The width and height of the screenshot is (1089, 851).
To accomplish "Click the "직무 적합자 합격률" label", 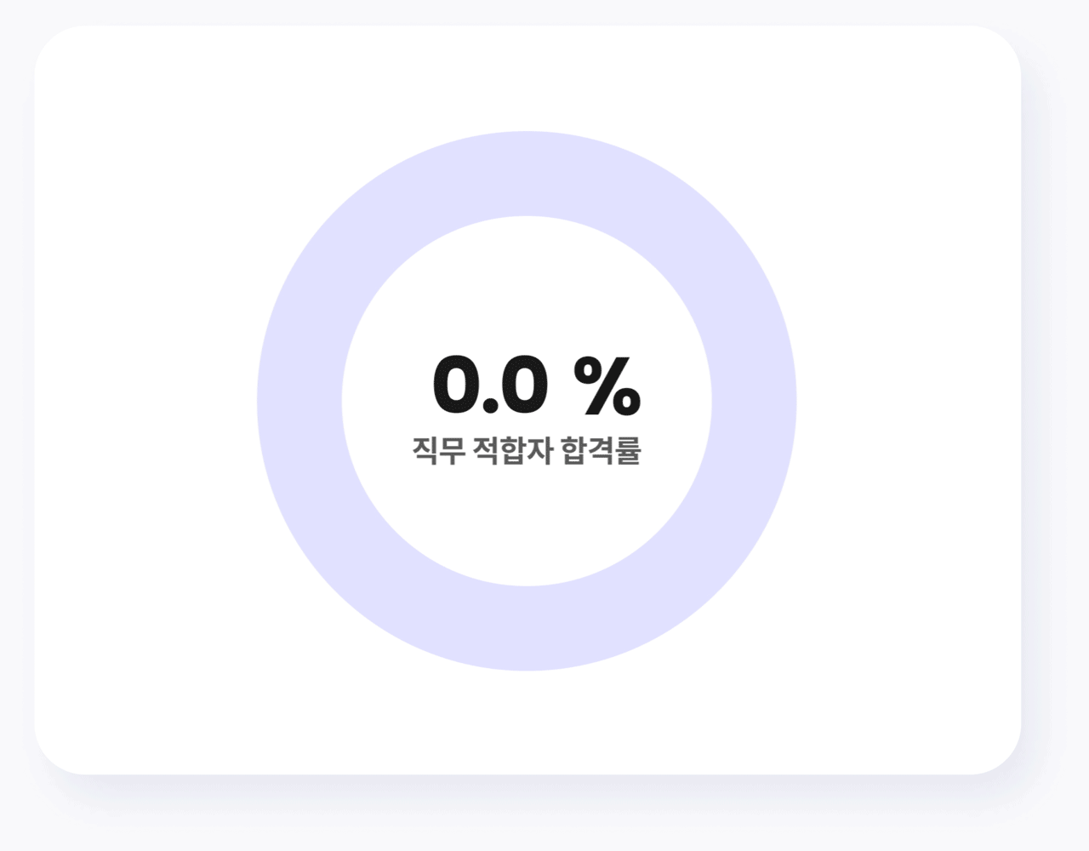I will coord(526,450).
